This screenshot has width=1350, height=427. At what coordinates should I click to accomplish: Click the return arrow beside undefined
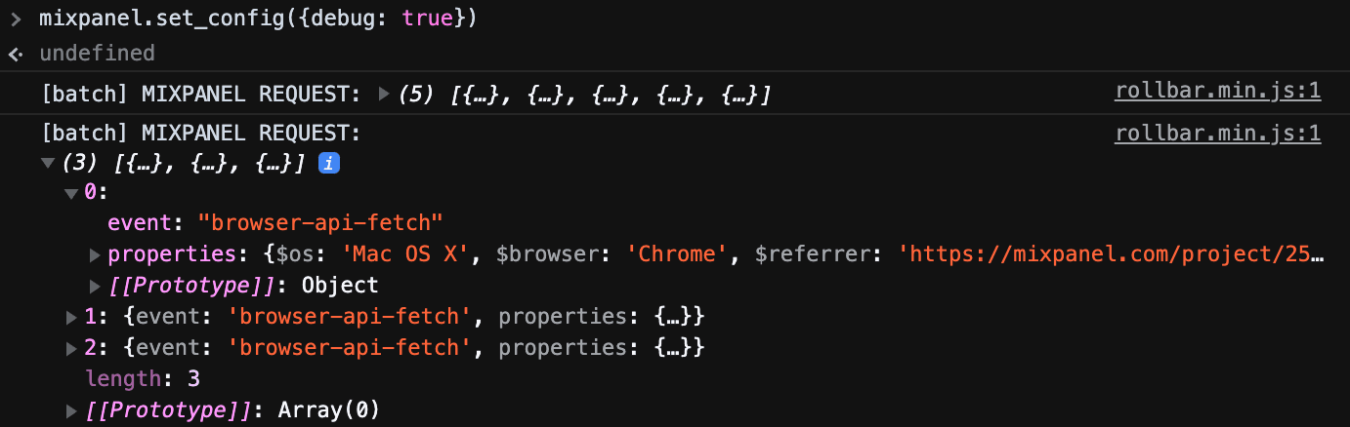coord(16,53)
